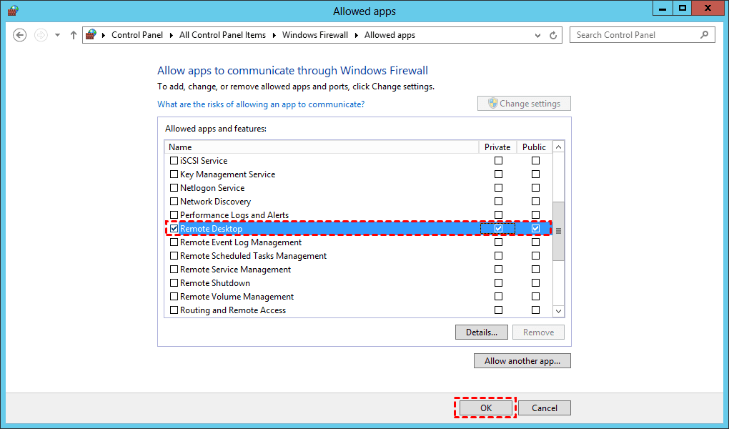
Task: Click the Forward navigation arrow
Action: point(41,35)
